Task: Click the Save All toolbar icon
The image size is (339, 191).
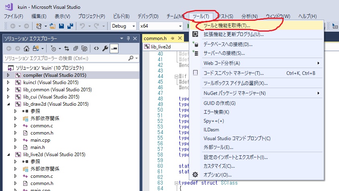Action: click(69, 26)
